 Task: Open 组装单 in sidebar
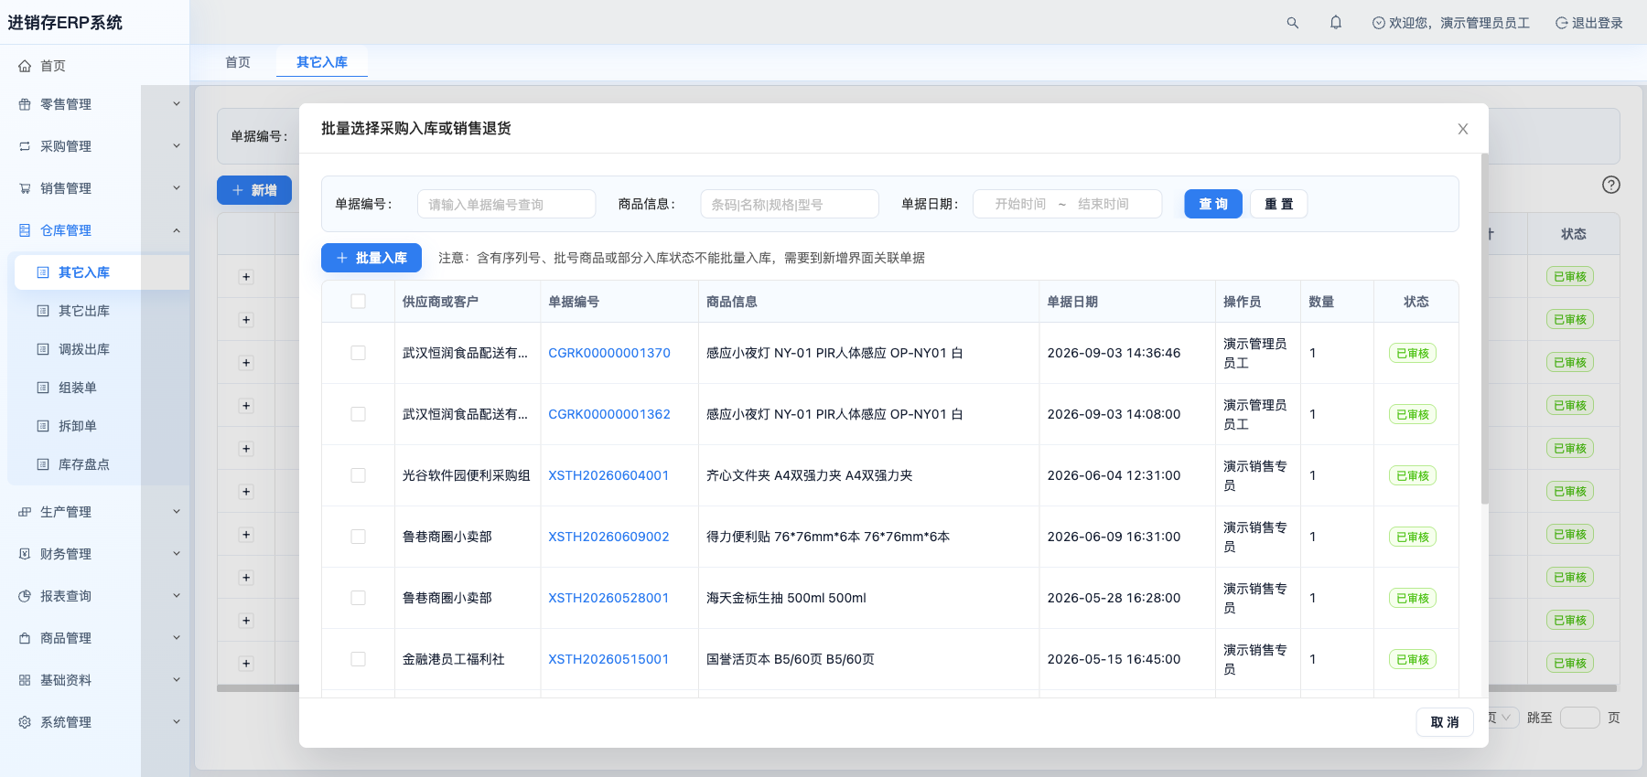(78, 388)
